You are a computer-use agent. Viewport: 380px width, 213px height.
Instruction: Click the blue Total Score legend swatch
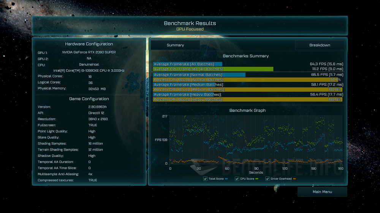click(x=226, y=179)
